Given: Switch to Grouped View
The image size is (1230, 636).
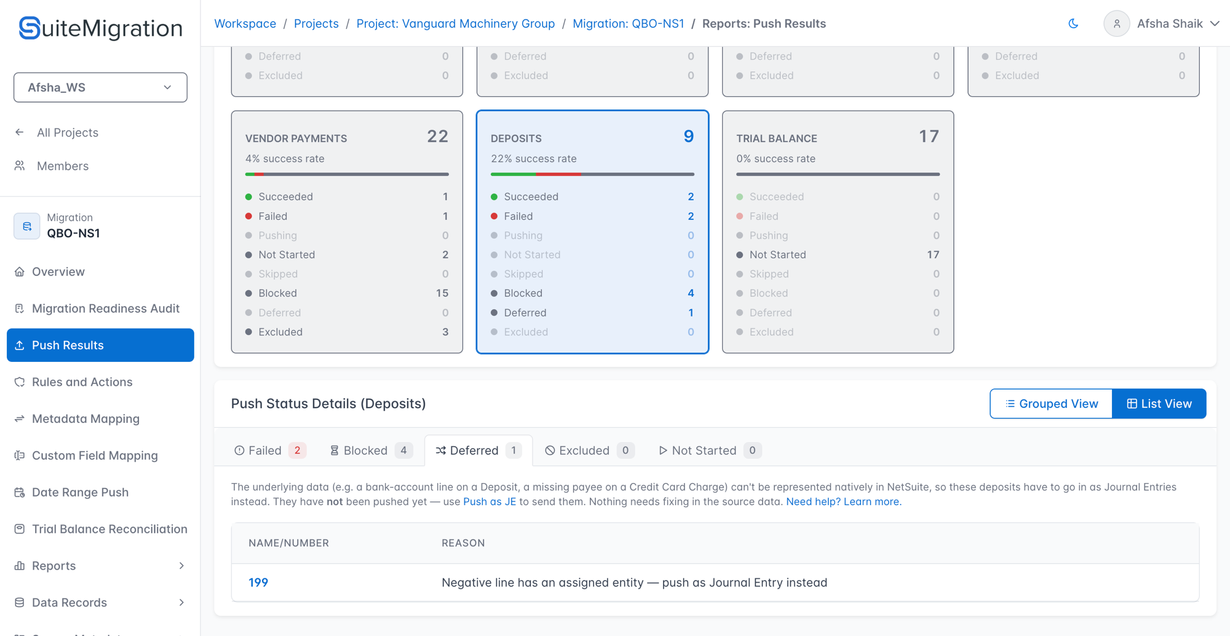Looking at the screenshot, I should point(1051,404).
